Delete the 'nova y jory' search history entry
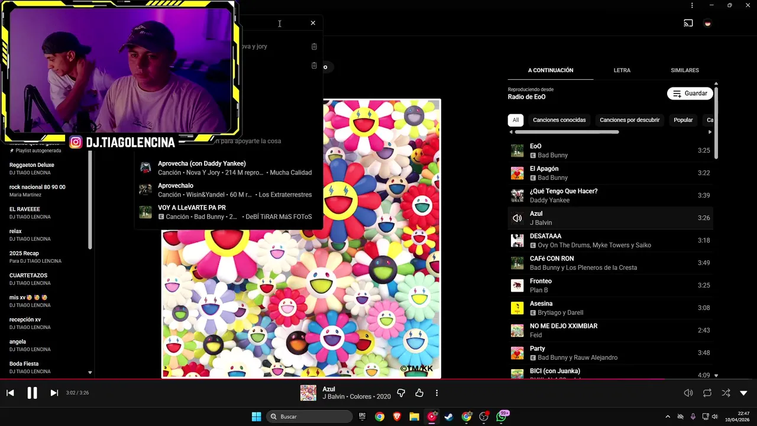The width and height of the screenshot is (757, 426). click(x=314, y=46)
